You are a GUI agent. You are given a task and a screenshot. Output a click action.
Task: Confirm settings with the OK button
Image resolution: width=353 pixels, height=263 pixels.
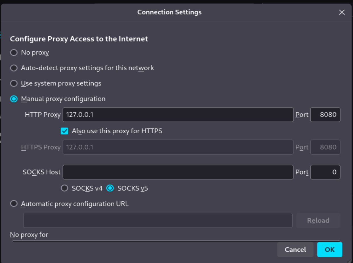[330, 250]
